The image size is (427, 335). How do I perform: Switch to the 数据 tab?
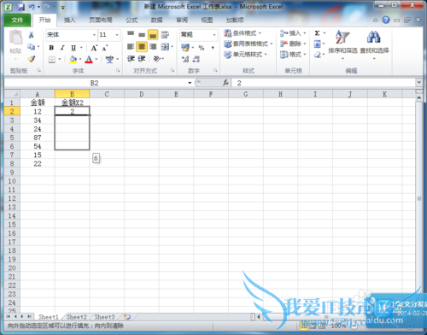[156, 21]
